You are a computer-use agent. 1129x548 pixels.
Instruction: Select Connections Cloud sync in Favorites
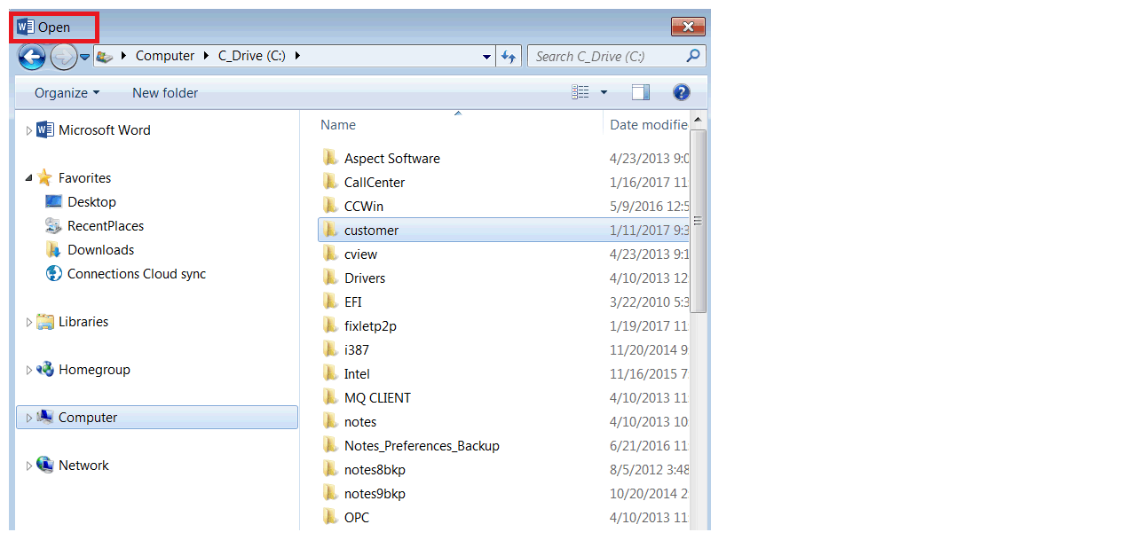pyautogui.click(x=136, y=274)
